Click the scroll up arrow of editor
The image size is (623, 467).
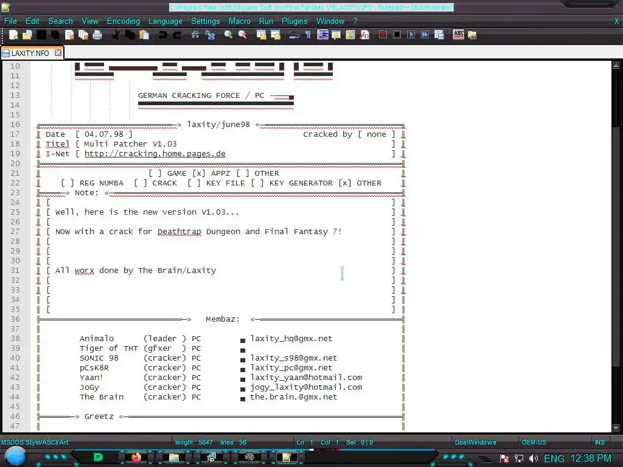click(x=616, y=65)
